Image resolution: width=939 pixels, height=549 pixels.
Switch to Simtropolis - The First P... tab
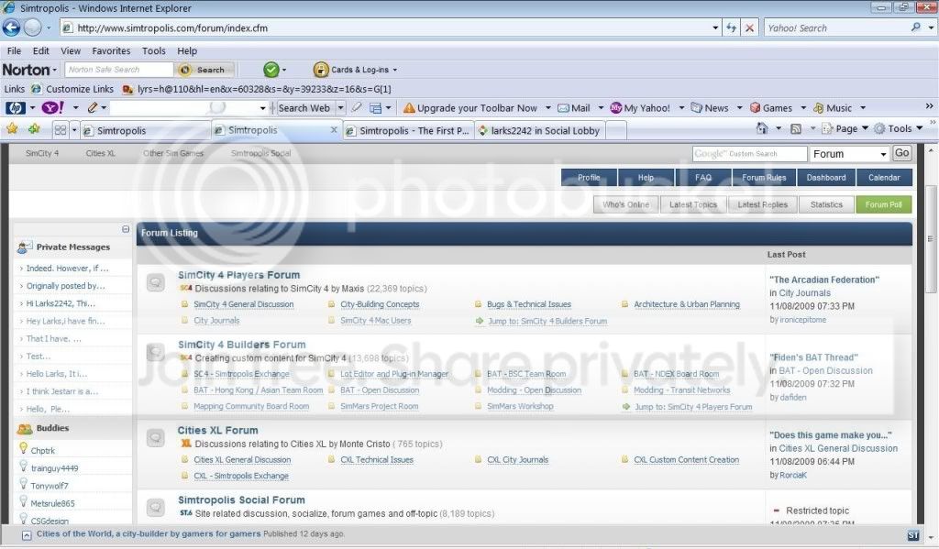coord(408,130)
